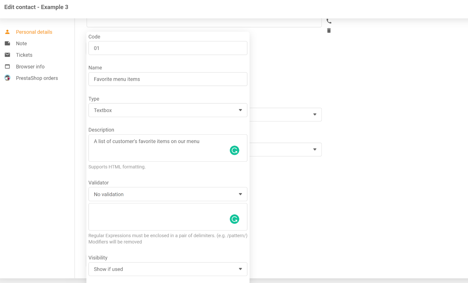
Task: Go to Browser info section
Action: pos(30,67)
